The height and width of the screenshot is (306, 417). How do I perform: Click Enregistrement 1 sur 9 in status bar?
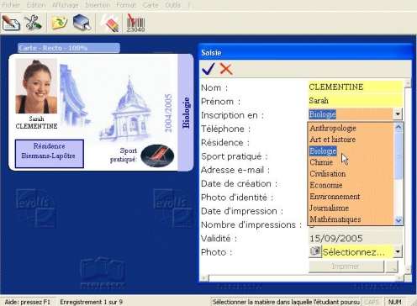pyautogui.click(x=92, y=302)
